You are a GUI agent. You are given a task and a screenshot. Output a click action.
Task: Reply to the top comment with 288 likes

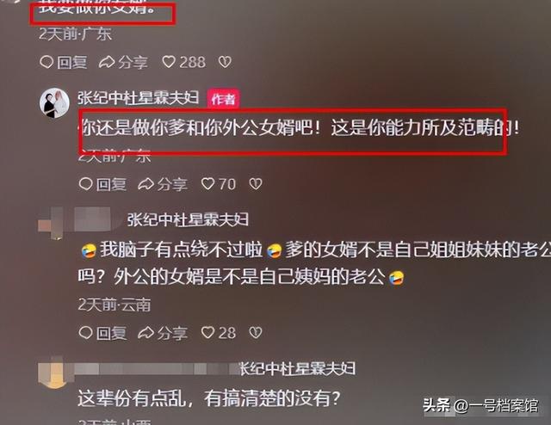point(64,63)
